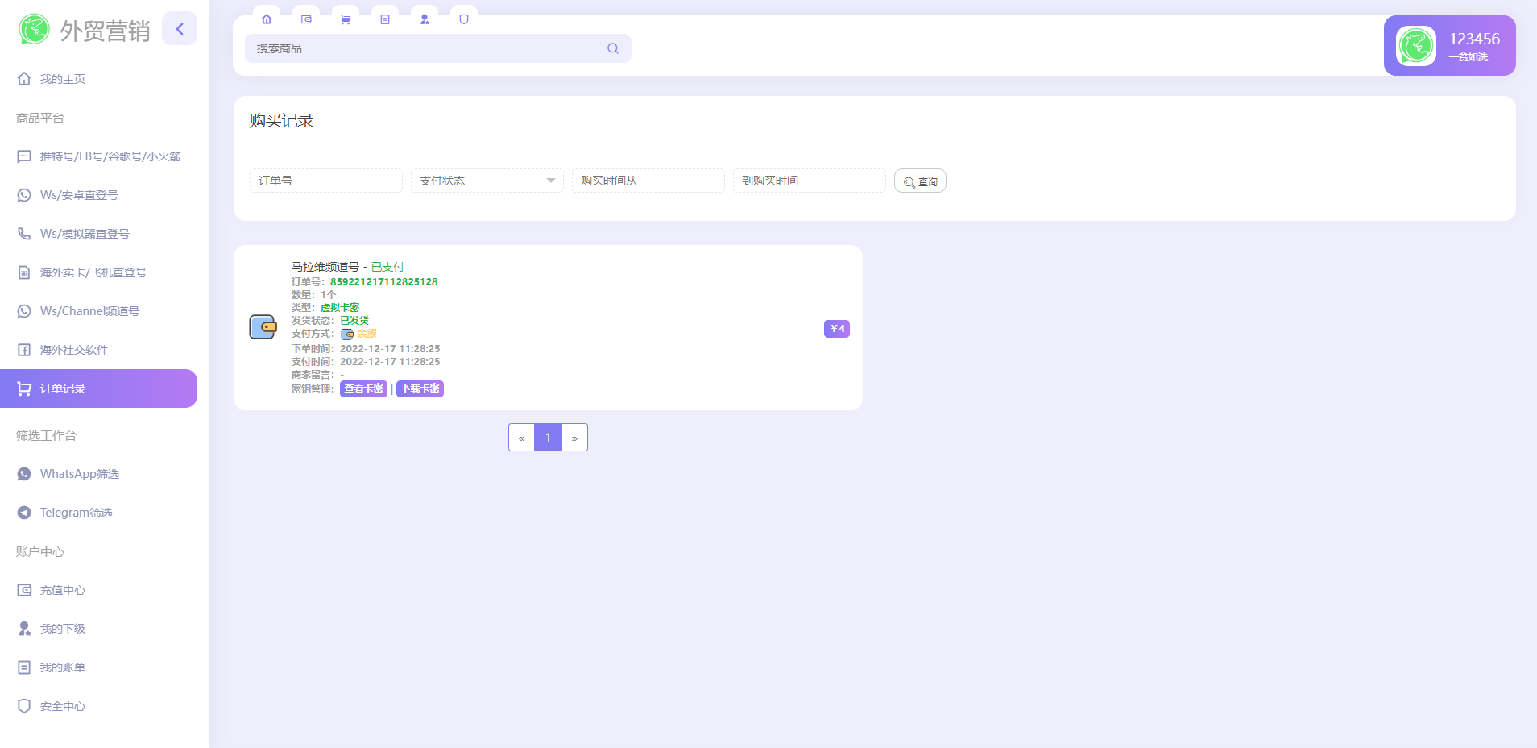Click the home icon in top toolbar
The height and width of the screenshot is (748, 1537).
pyautogui.click(x=267, y=19)
